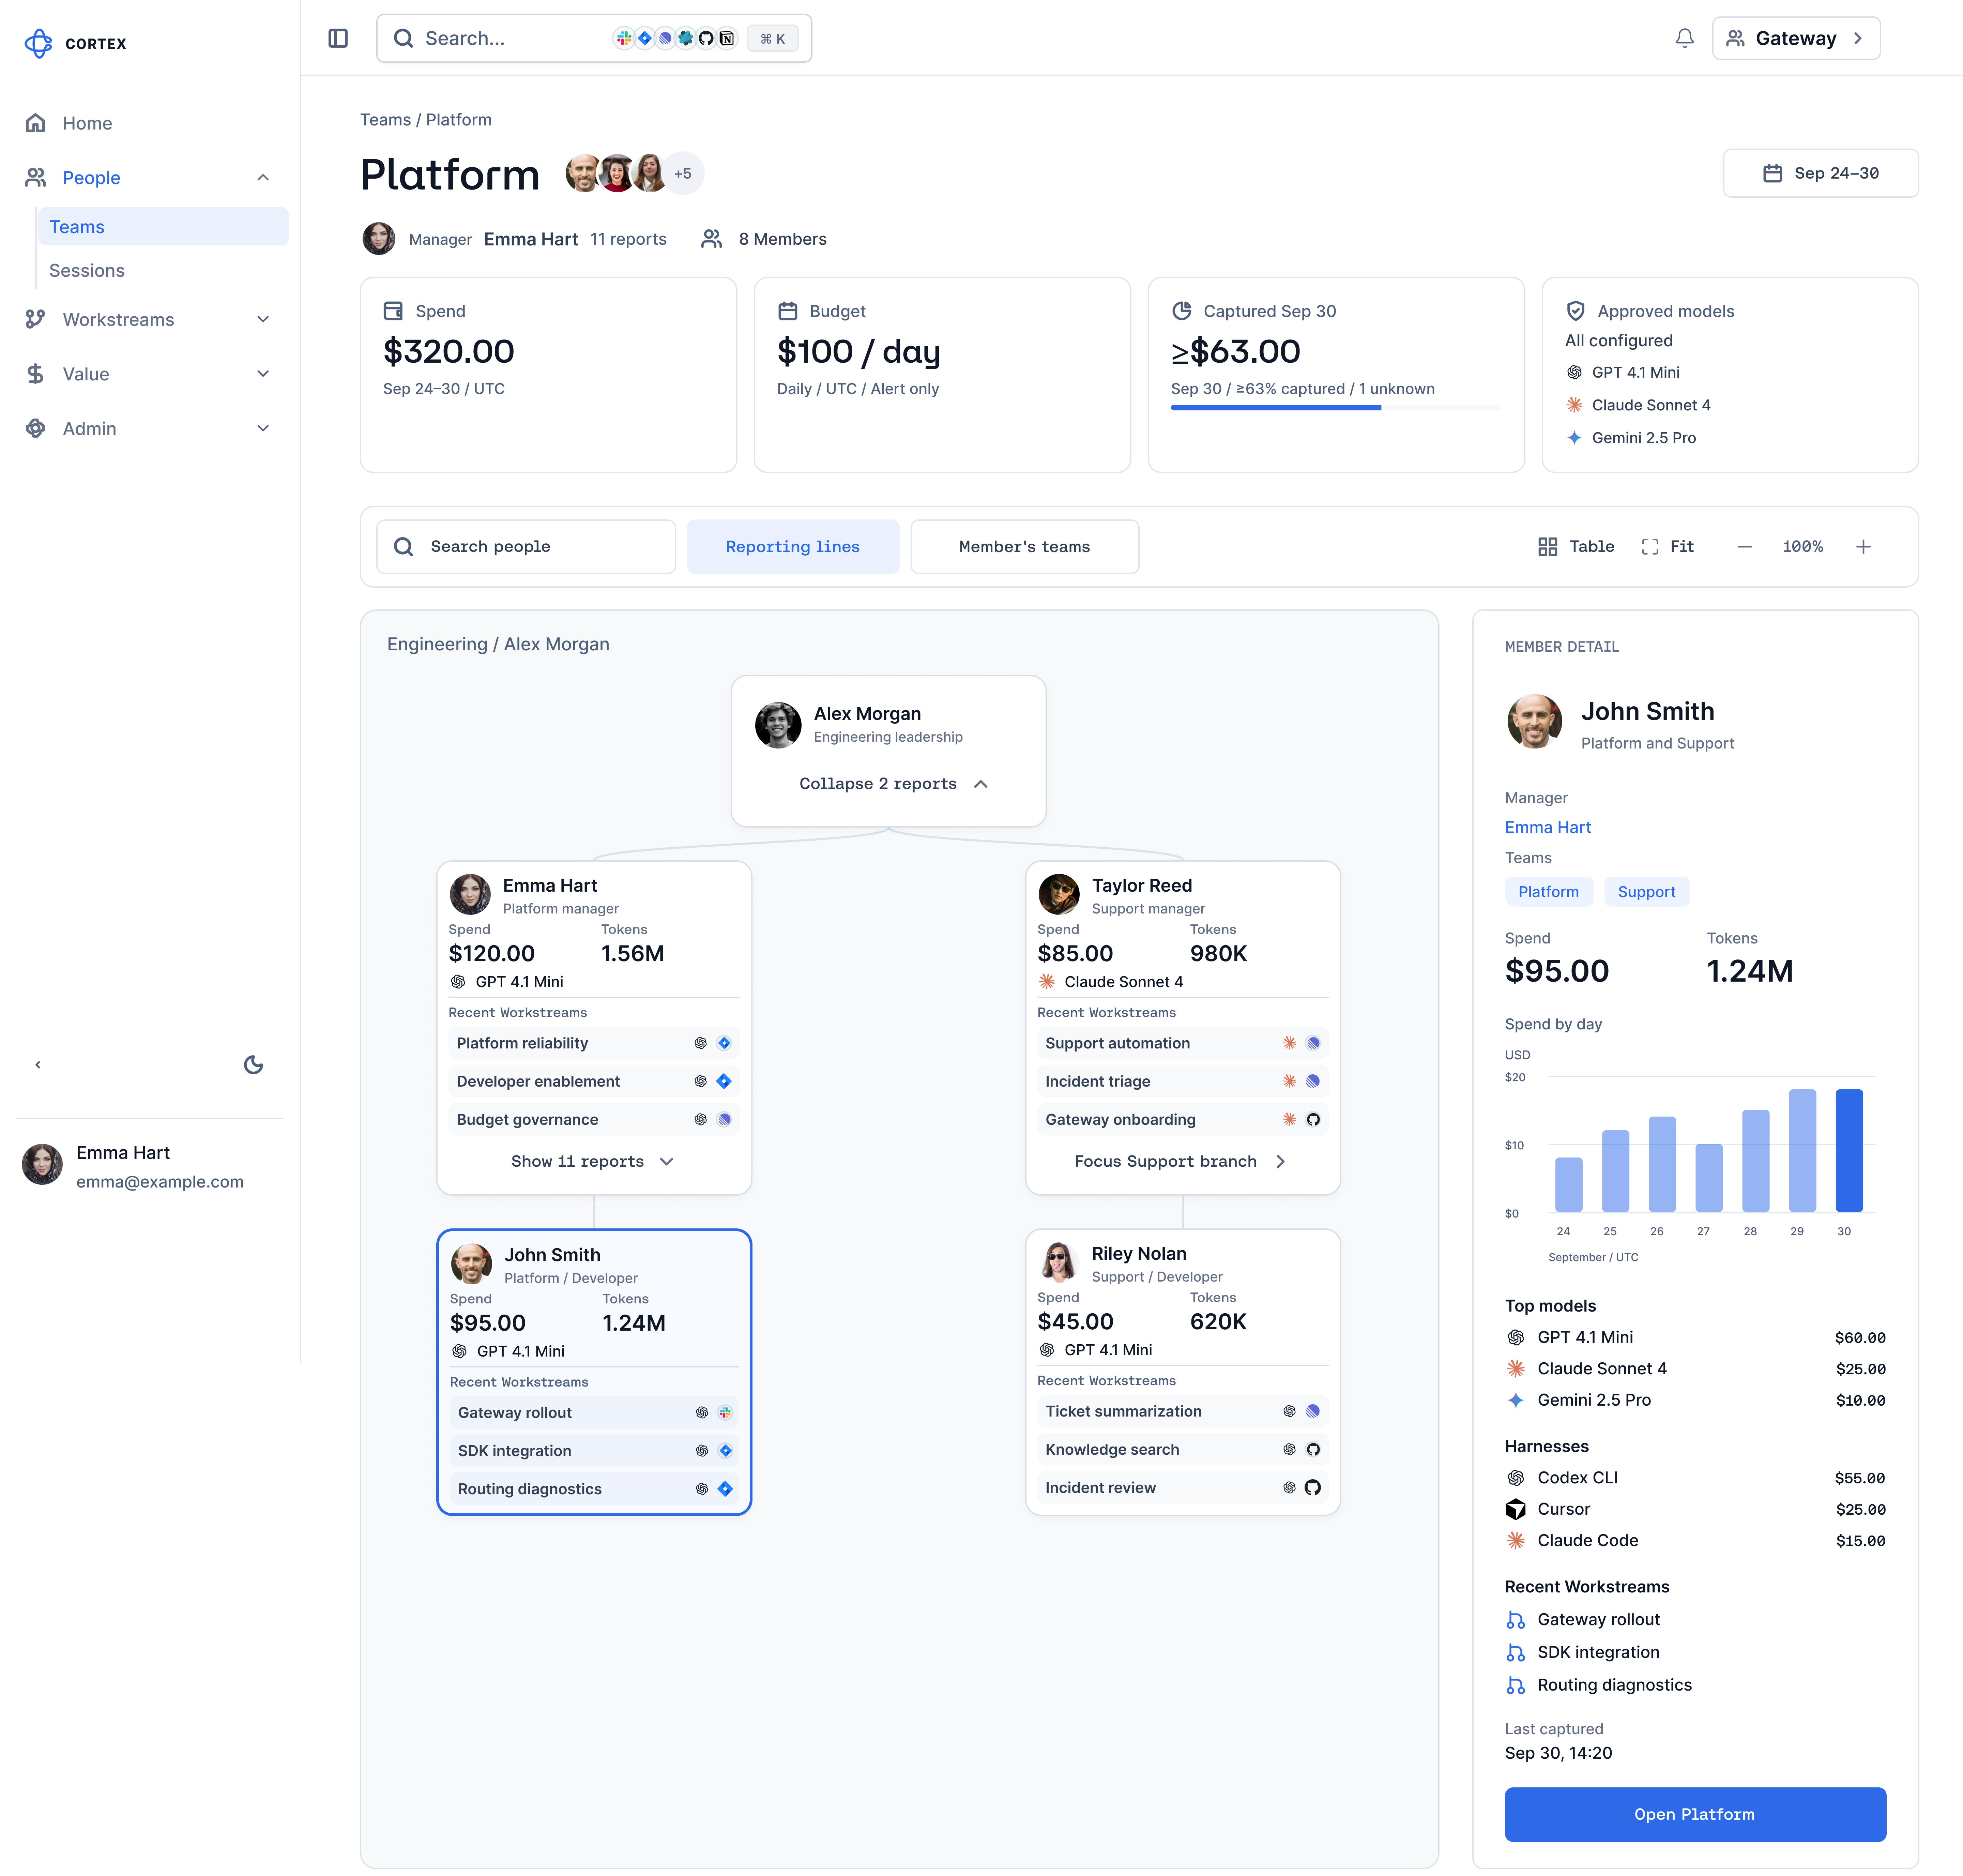The width and height of the screenshot is (1963, 1876).
Task: Click the global Search box
Action: (594, 38)
